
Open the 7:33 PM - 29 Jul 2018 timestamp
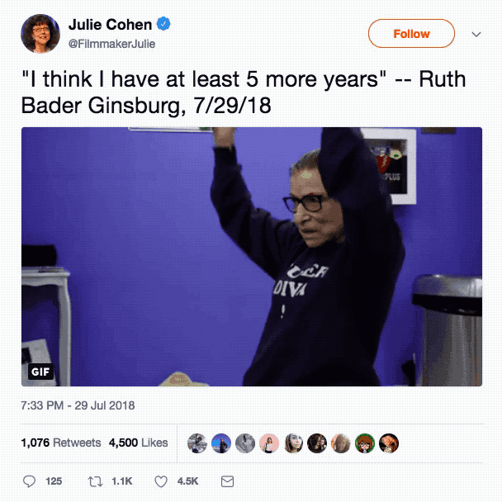coord(78,405)
